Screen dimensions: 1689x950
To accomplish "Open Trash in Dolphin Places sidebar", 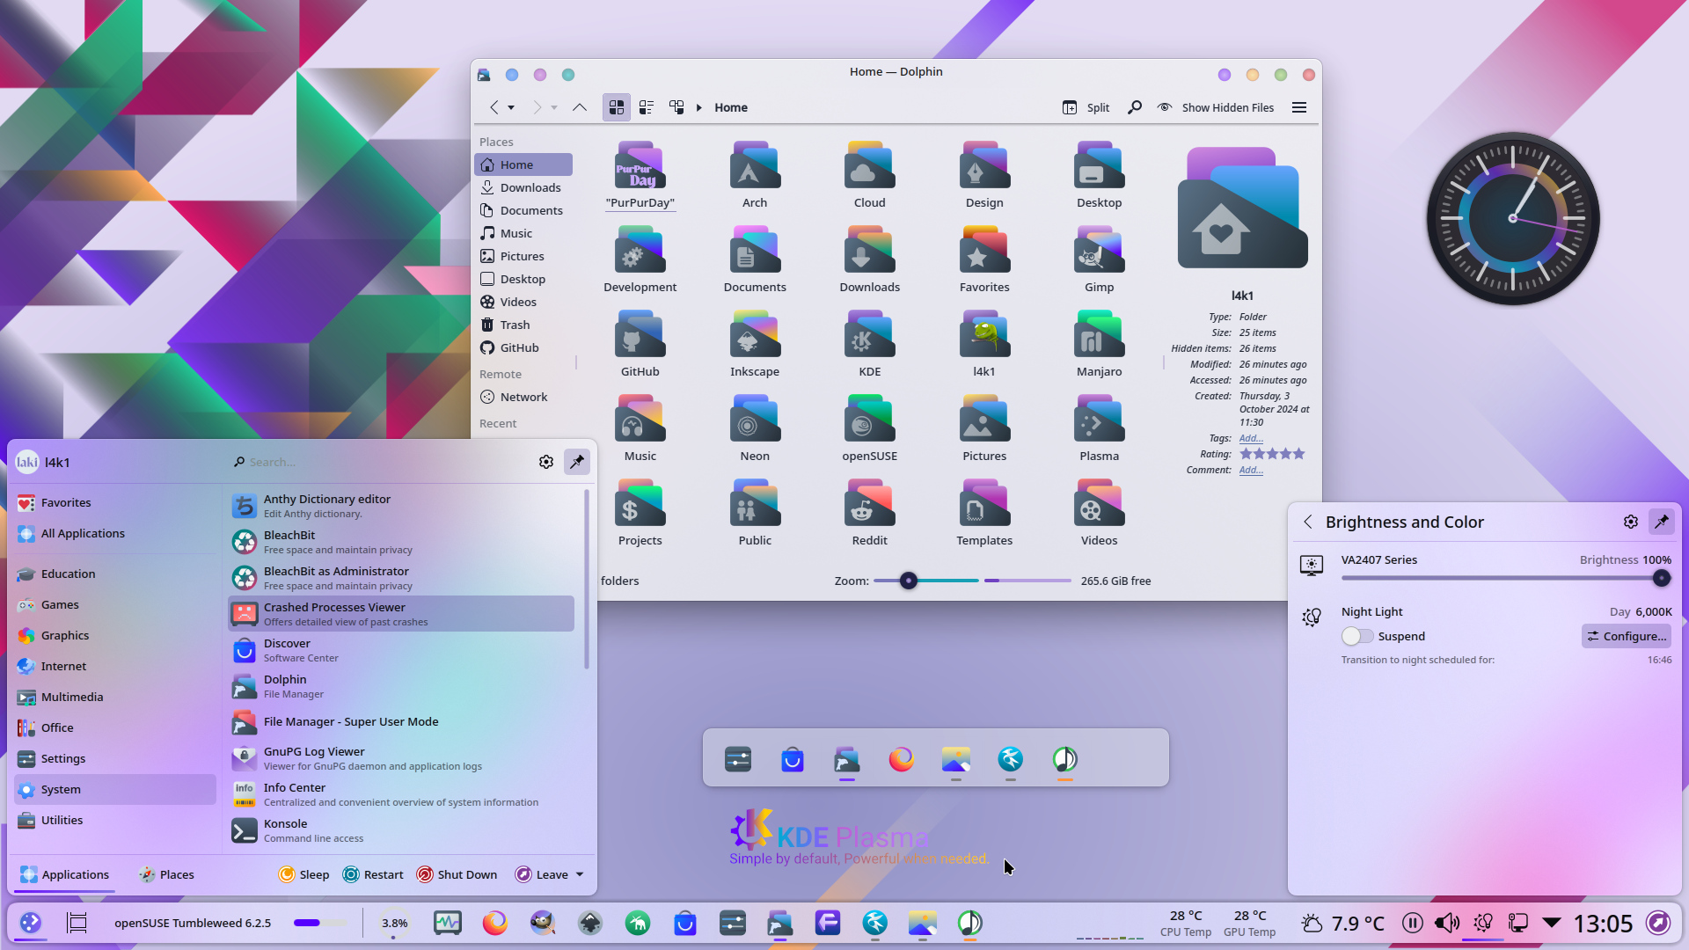I will pos(523,325).
